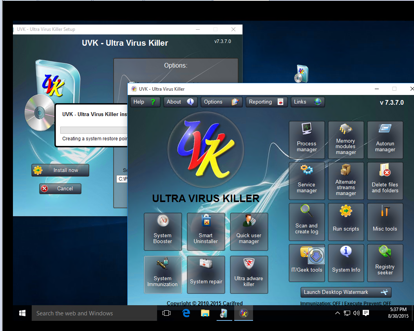Open the Links button
The height and width of the screenshot is (331, 414).
307,102
